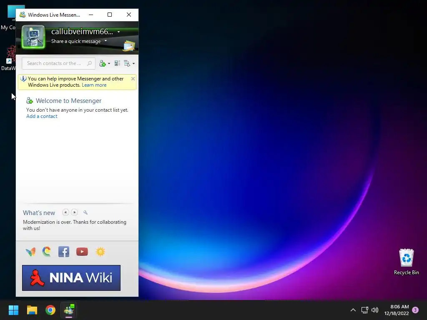The image size is (427, 320).
Task: Click the NINA Wiki banner
Action: point(71,278)
